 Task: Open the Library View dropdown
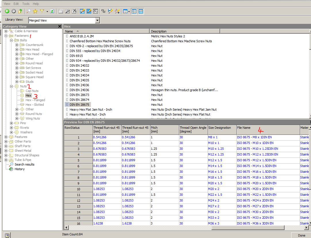pos(97,20)
